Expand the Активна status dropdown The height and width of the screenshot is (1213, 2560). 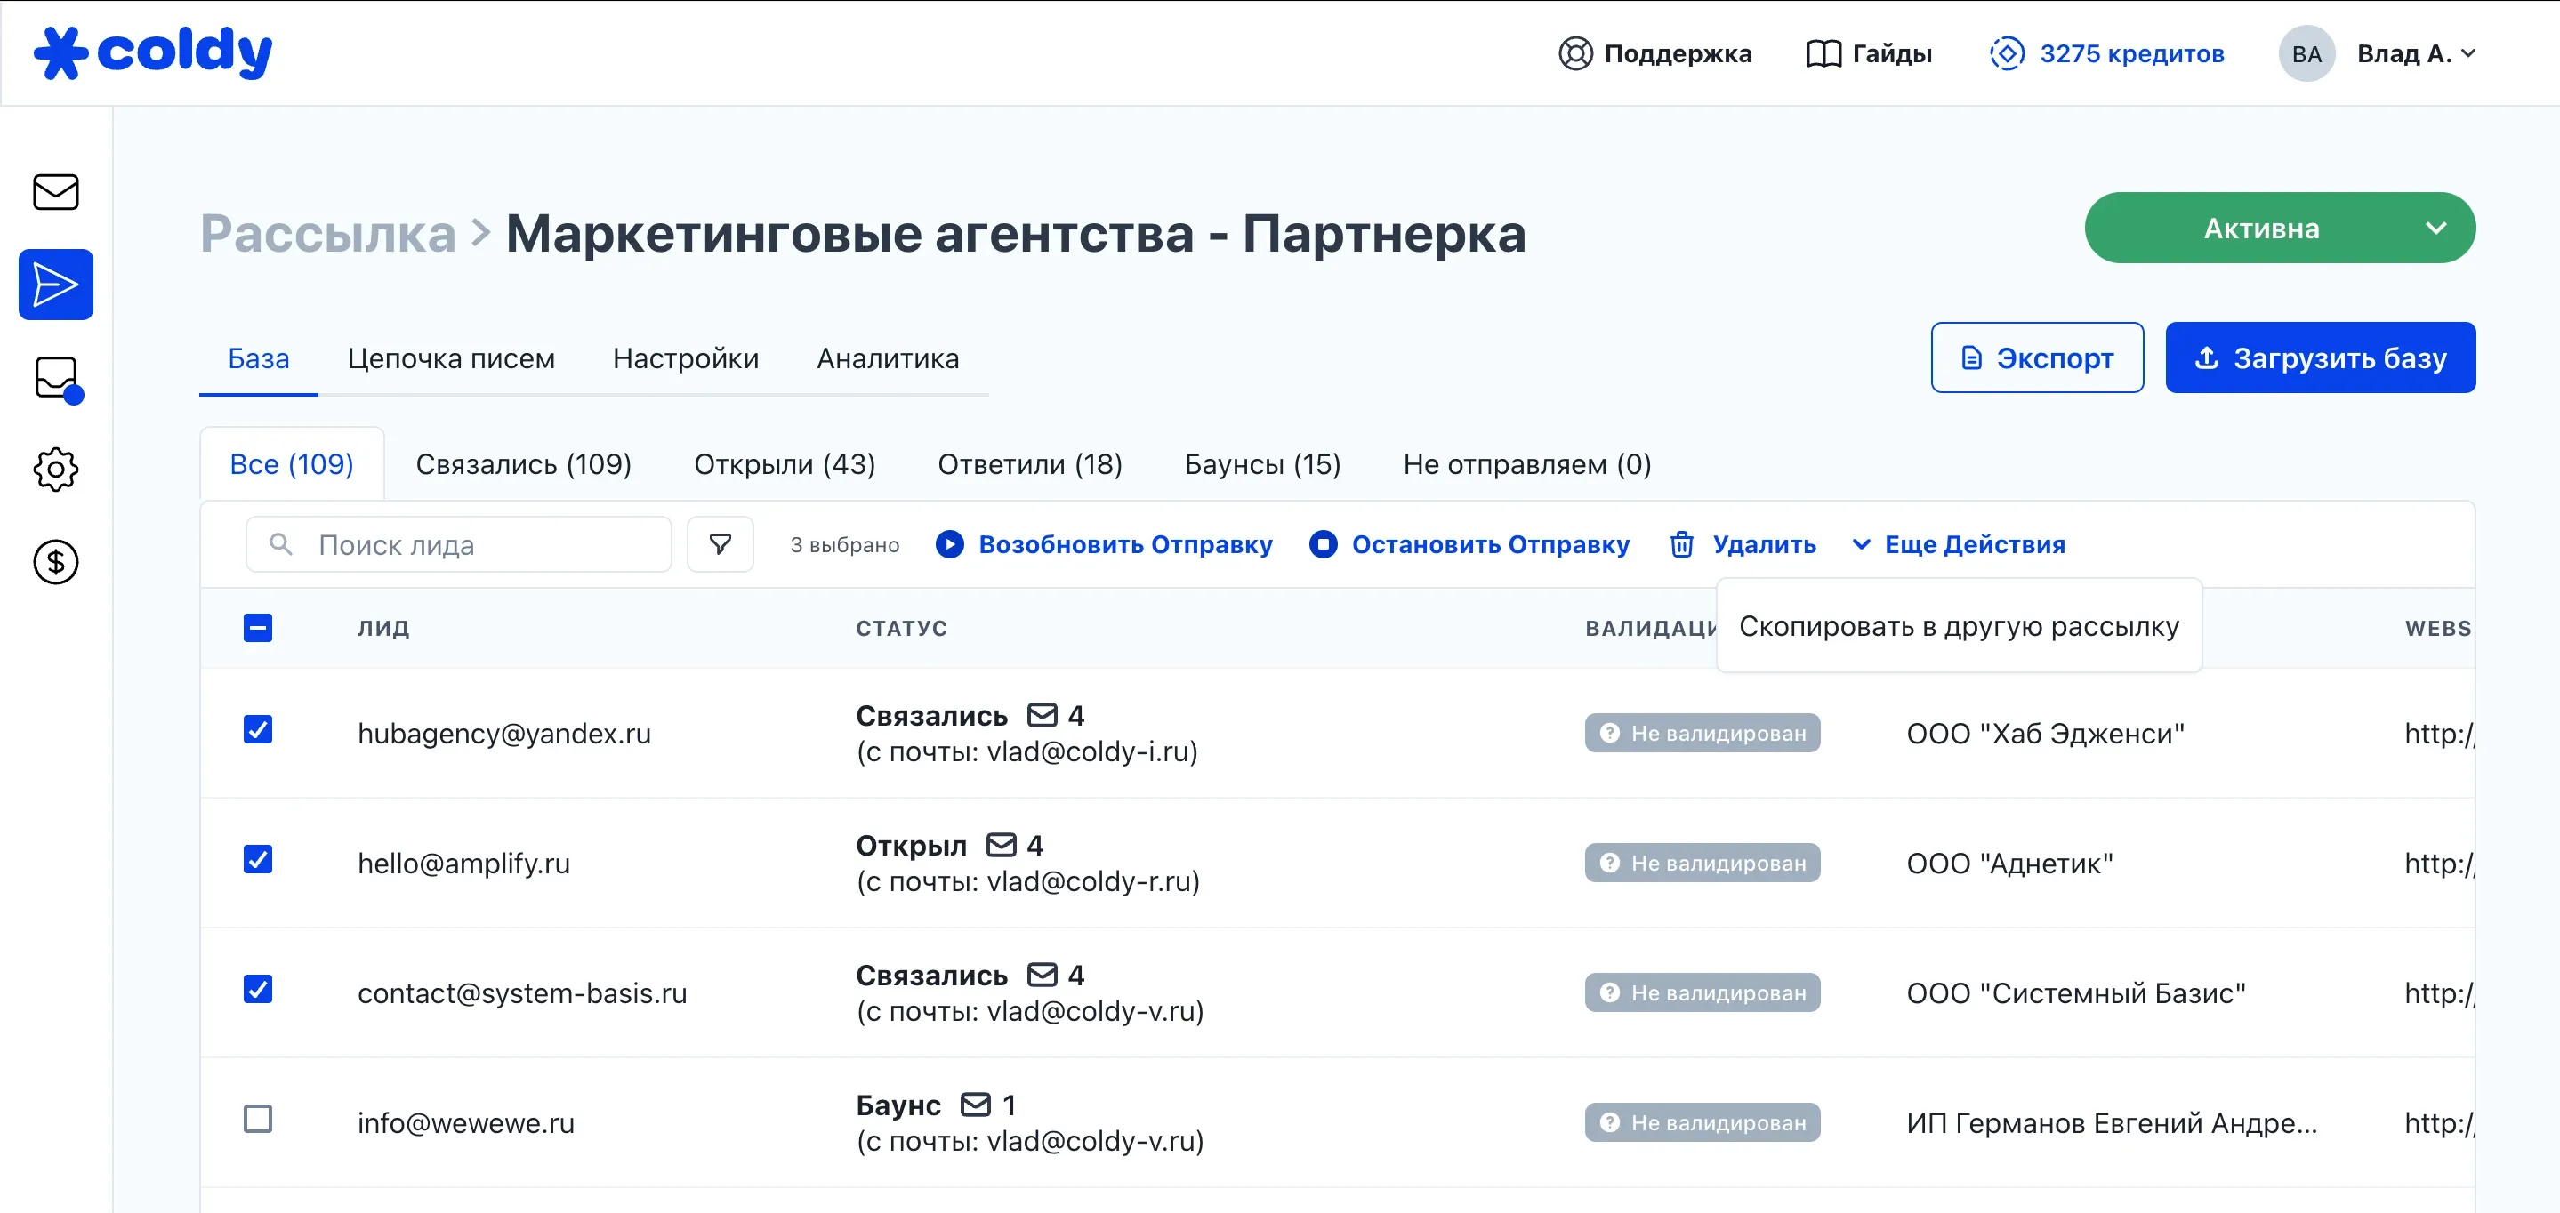(x=2435, y=229)
